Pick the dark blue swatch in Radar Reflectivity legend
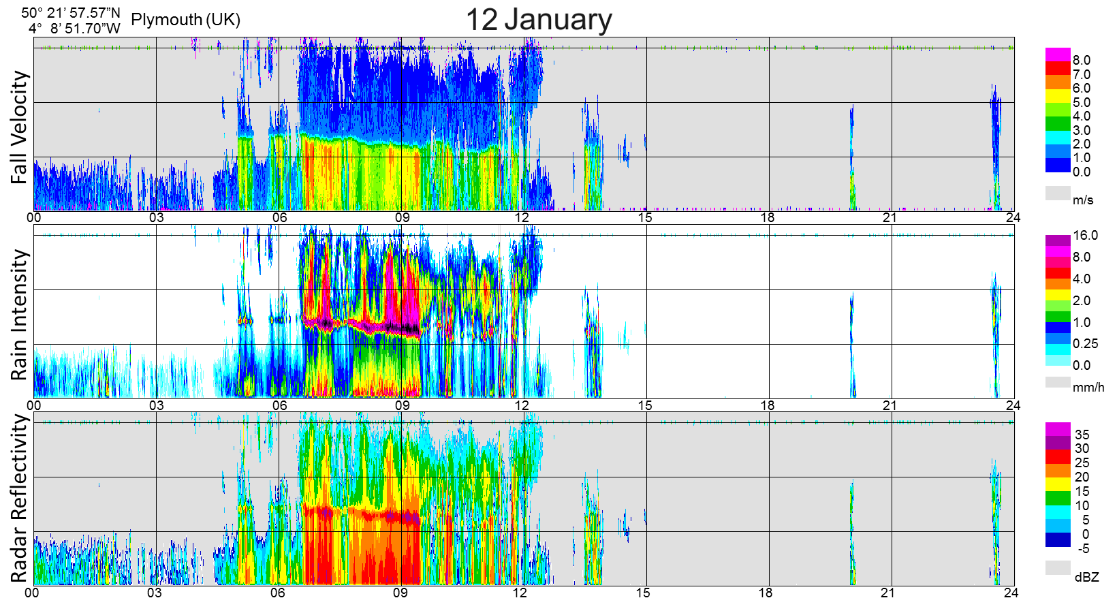Image resolution: width=1117 pixels, height=613 pixels. [1058, 540]
